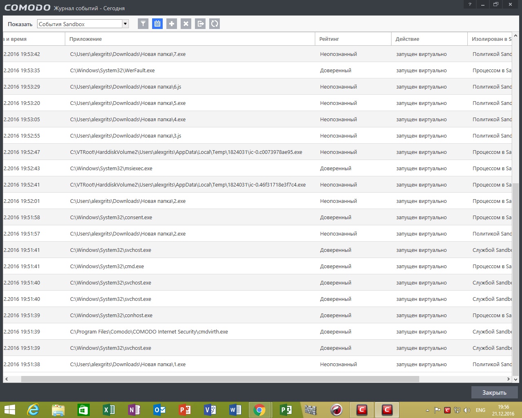Select the Новая папка\4.exe entry
Viewport: 522px width, 418px height.
tap(257, 119)
